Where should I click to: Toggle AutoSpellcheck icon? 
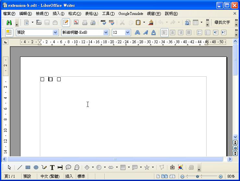(x=112, y=22)
